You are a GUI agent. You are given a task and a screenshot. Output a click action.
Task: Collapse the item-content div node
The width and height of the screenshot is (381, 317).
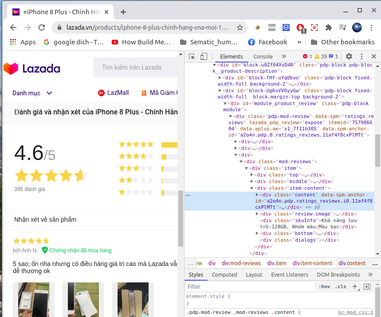252,188
